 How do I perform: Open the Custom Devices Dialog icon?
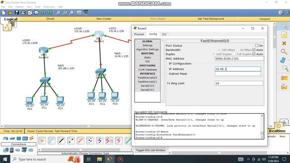(86, 13)
